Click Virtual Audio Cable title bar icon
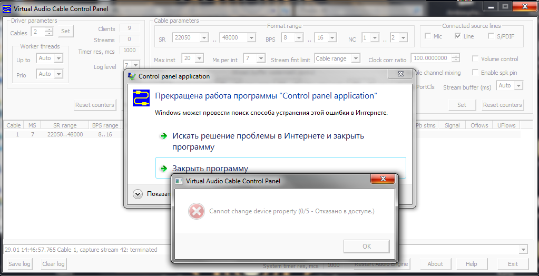Screen dimensions: 539x276 point(6,8)
